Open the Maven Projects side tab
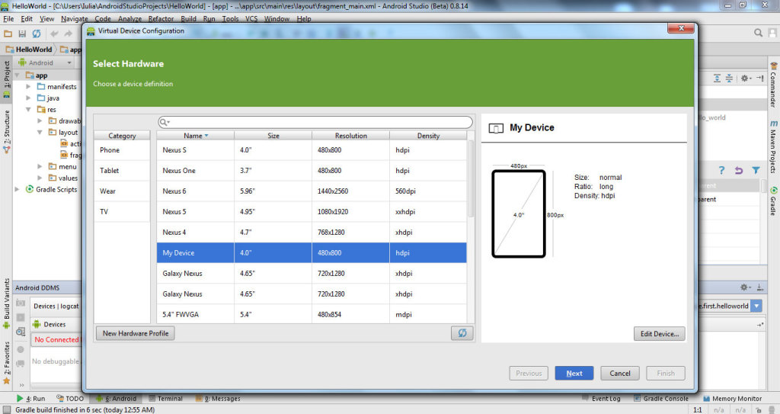The width and height of the screenshot is (780, 414). coord(774,146)
